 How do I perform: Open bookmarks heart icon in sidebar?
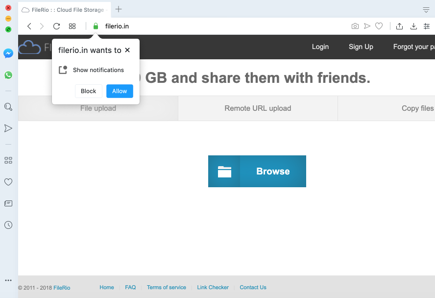coord(8,182)
